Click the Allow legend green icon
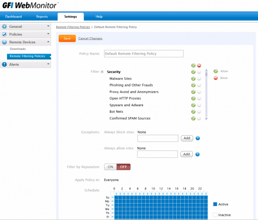Viewport: 258px width, 220px height. pyautogui.click(x=216, y=71)
